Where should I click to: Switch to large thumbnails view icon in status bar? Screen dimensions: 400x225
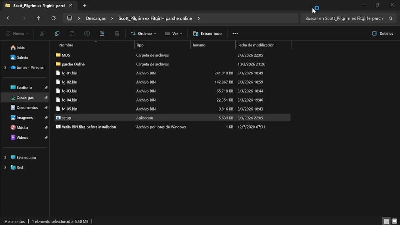tap(395, 222)
